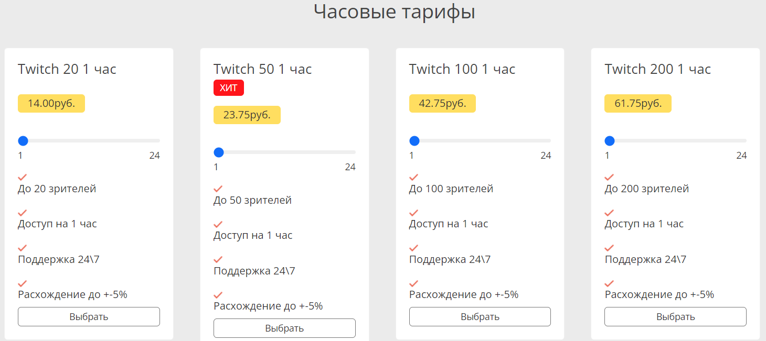Click checkmark icon above 'До 100 зрителей'

click(x=413, y=177)
